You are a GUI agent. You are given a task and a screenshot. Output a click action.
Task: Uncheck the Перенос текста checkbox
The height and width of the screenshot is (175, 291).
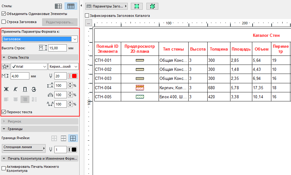[x=3, y=112]
